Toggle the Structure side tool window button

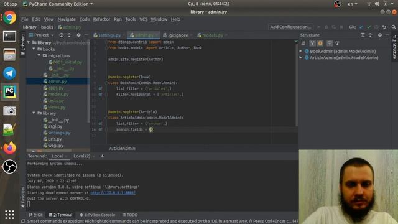(394, 47)
